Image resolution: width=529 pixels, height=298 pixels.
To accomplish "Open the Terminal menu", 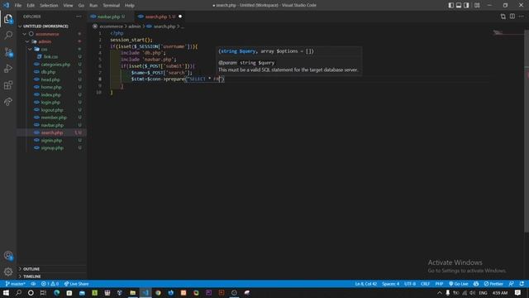I will (x=111, y=5).
